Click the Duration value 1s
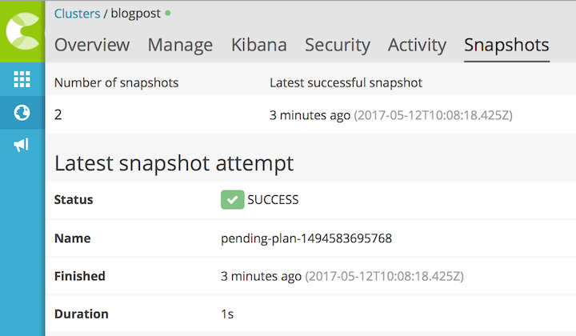Screen dimensions: 576x336 tap(227, 314)
